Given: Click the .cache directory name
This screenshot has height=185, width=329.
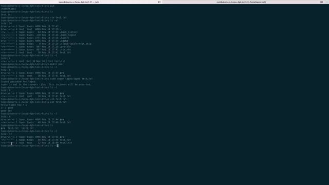Looking at the screenshot, I should click(x=64, y=41).
